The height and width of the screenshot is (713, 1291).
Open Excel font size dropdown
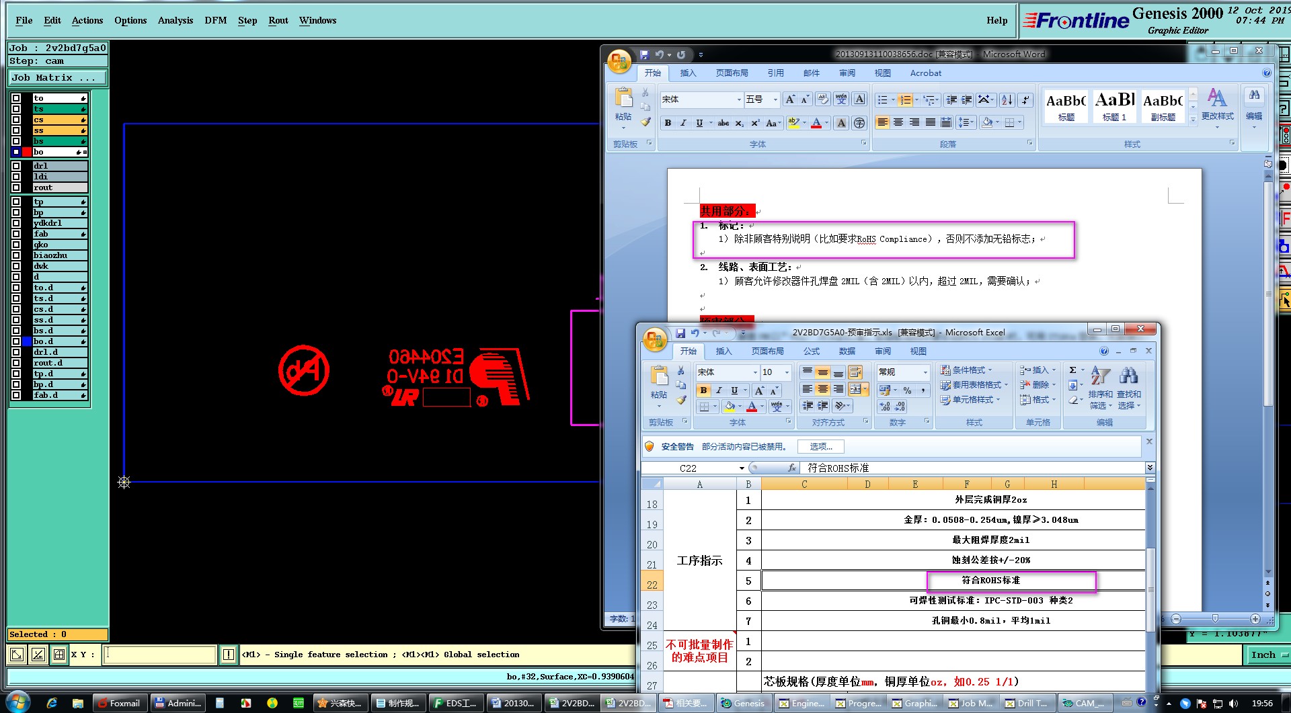[787, 372]
